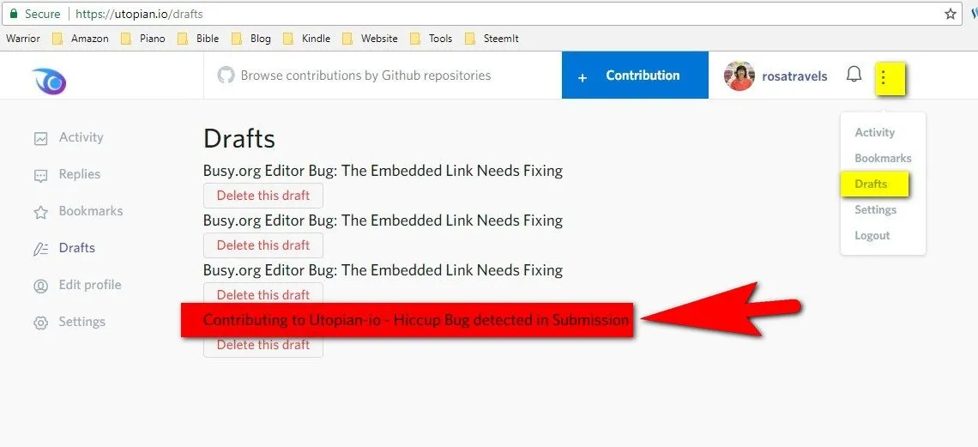Go to Edit profile in sidebar
This screenshot has height=447, width=978.
[x=90, y=285]
